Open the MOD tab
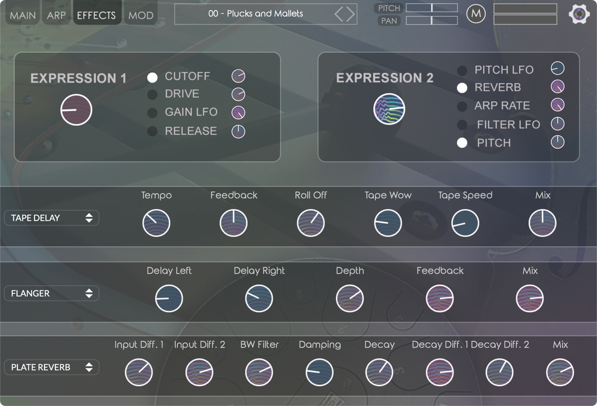The width and height of the screenshot is (597, 406). pos(141,14)
